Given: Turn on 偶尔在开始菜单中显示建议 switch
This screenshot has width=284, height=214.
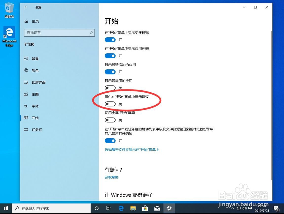Looking at the screenshot, I should [110, 104].
